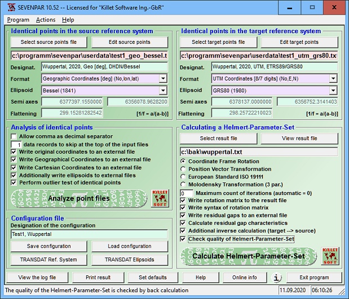Click the Calculate Helmert-Parameter-Set button
This screenshot has width=349, height=299.
pyautogui.click(x=249, y=256)
